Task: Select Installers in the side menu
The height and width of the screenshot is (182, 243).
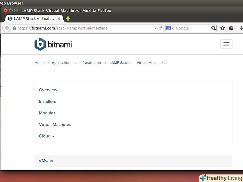Action: (x=47, y=101)
